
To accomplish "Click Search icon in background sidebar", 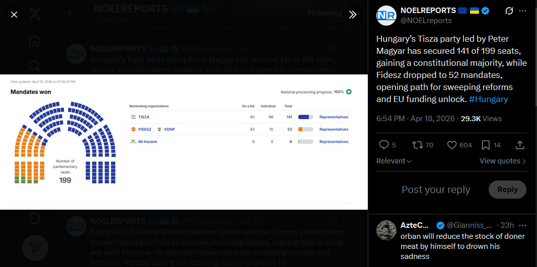I will click(35, 66).
